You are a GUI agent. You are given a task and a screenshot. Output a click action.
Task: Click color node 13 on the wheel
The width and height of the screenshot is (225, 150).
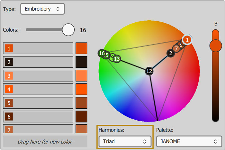117,59
